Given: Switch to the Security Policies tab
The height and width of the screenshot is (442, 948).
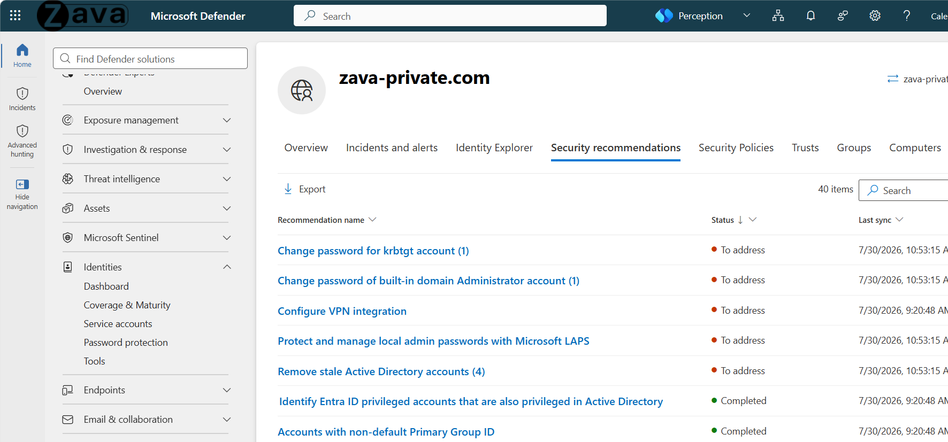Looking at the screenshot, I should (x=736, y=148).
